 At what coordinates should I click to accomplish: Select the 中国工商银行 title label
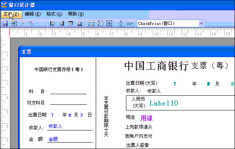(x=156, y=66)
